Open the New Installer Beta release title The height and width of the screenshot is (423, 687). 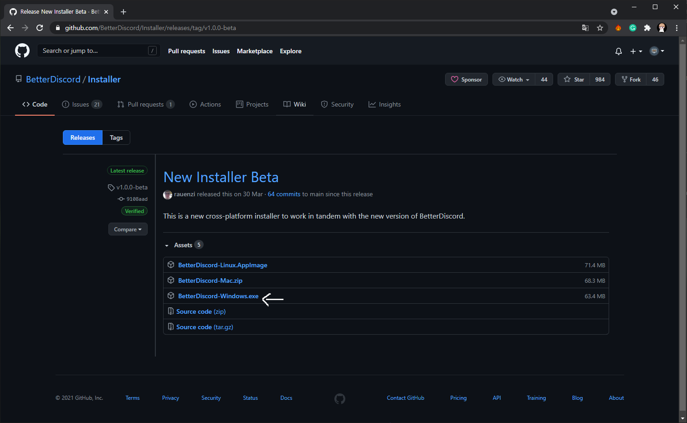[221, 177]
